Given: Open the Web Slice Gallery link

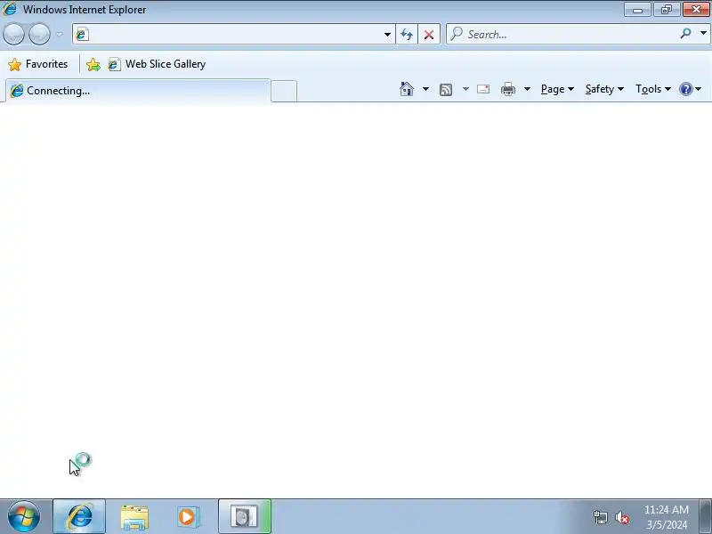Looking at the screenshot, I should [x=157, y=64].
